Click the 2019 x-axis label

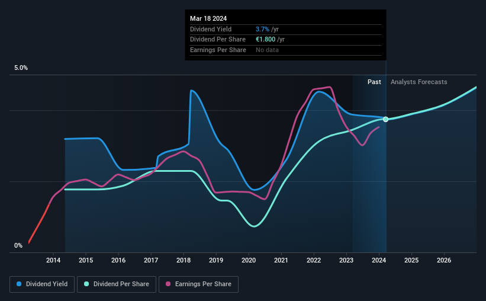coord(216,260)
